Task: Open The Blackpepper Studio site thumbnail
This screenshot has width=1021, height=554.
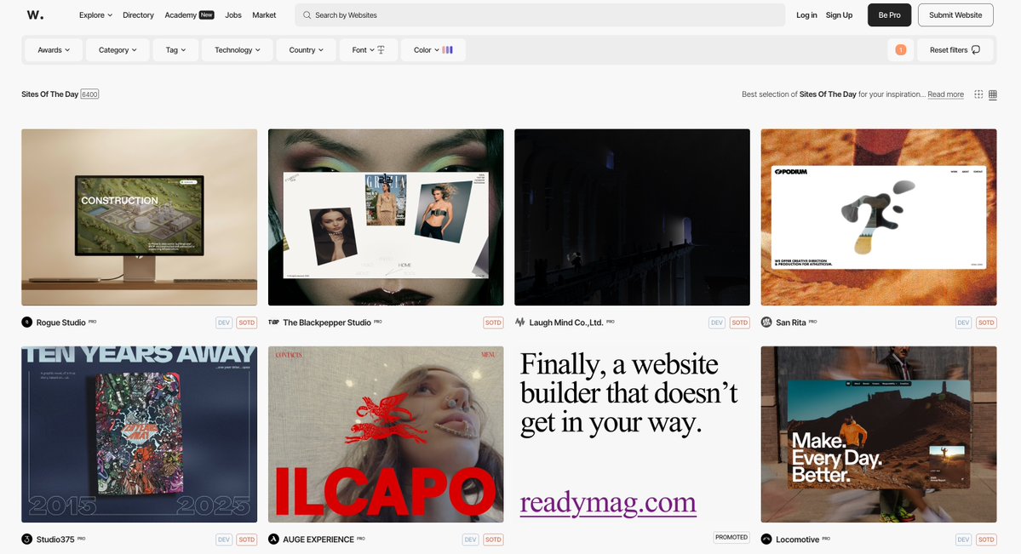Action: 386,217
